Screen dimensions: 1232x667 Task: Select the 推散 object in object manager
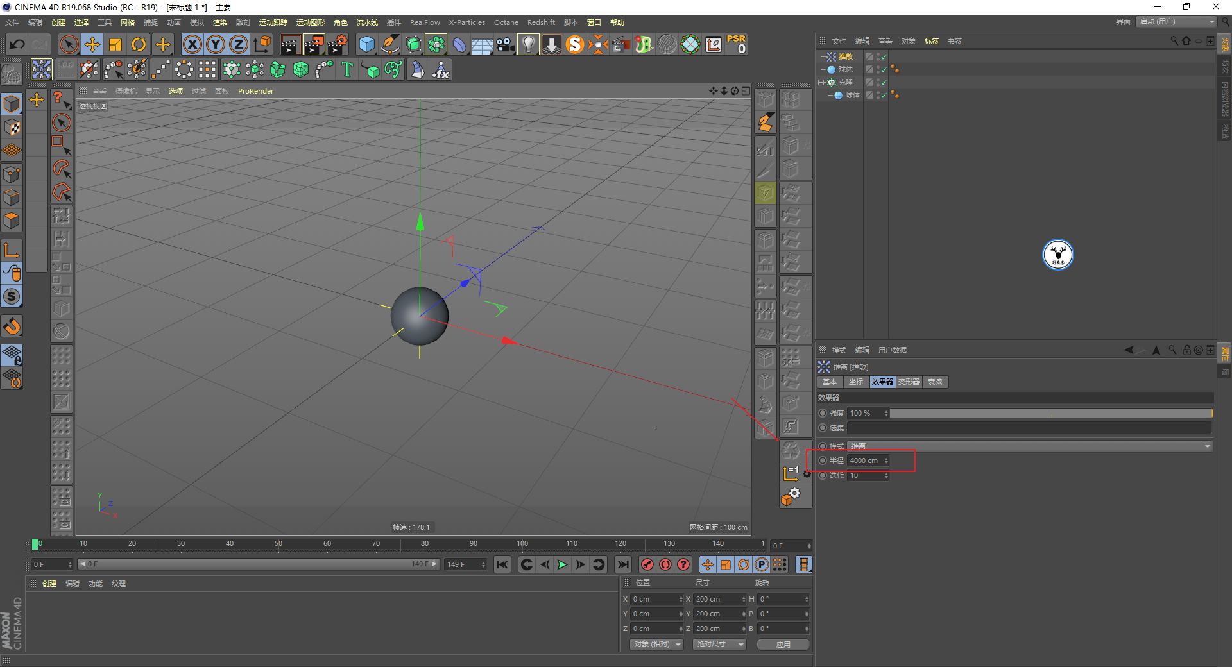(846, 56)
